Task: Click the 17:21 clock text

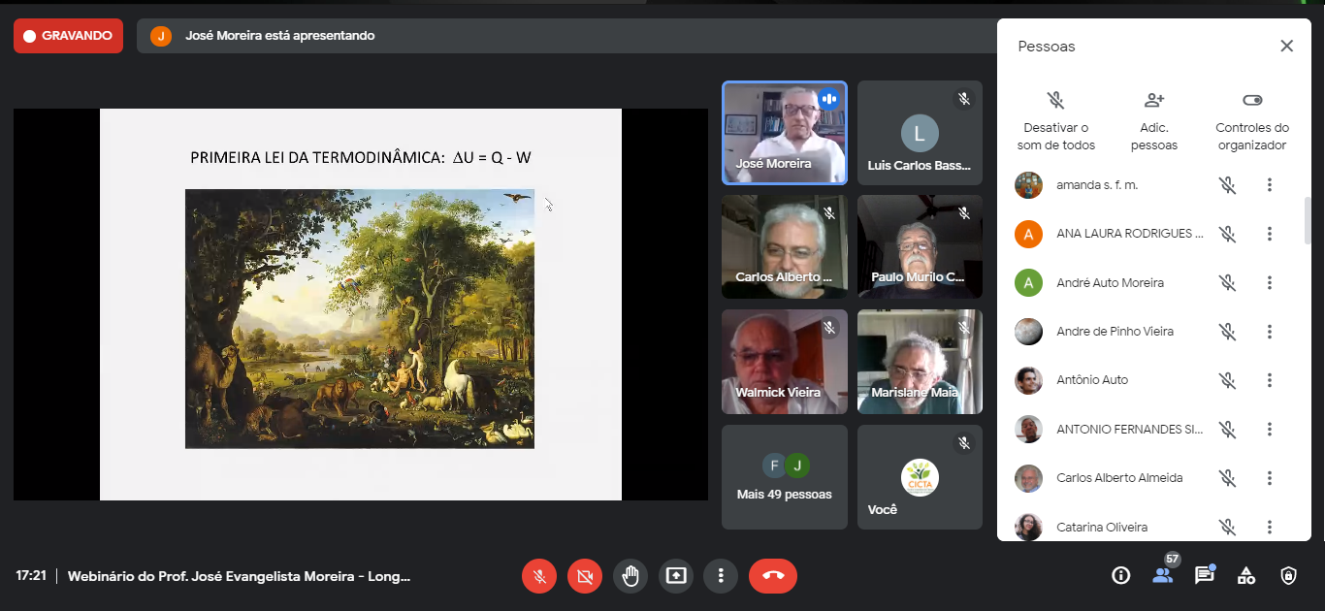Action: [x=31, y=576]
